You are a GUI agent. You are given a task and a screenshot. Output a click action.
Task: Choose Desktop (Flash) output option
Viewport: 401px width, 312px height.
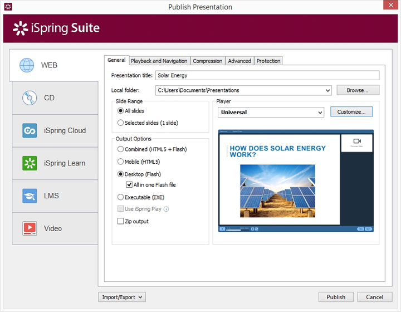120,174
